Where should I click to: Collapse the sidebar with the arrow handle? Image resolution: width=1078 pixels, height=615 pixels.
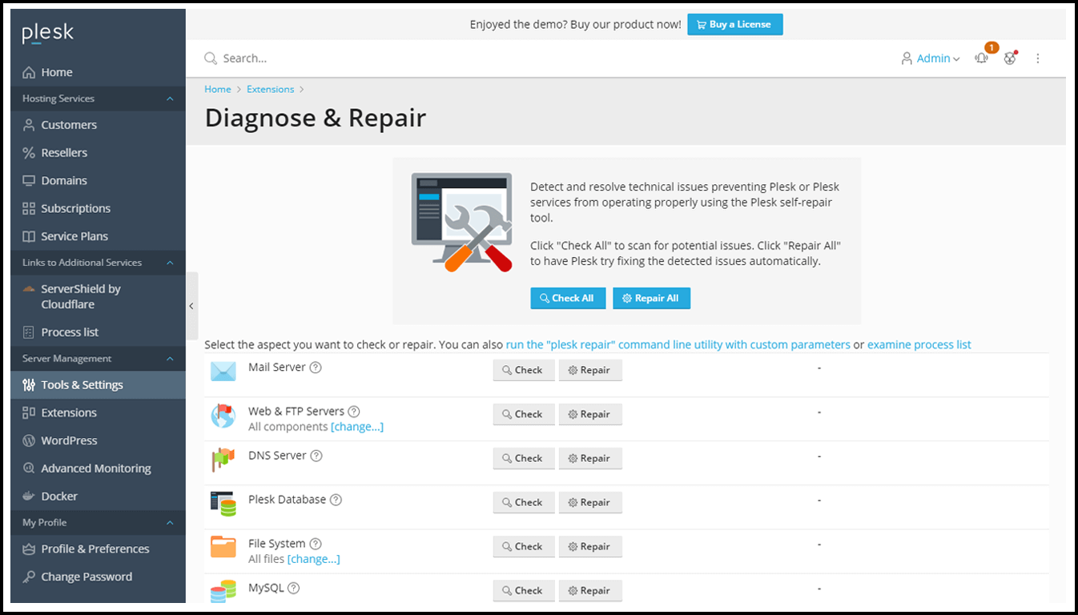pyautogui.click(x=191, y=306)
